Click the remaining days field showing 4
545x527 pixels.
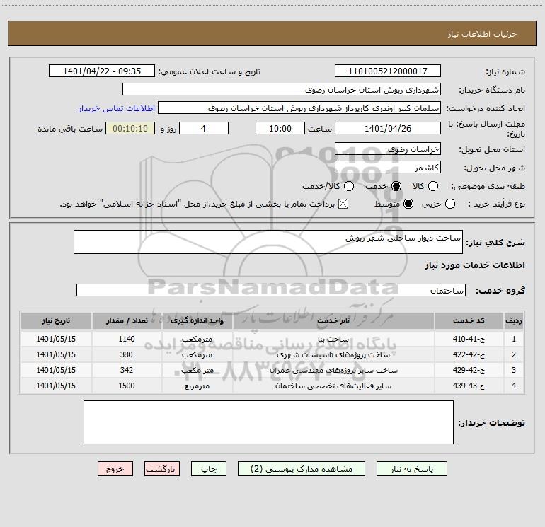coord(204,128)
